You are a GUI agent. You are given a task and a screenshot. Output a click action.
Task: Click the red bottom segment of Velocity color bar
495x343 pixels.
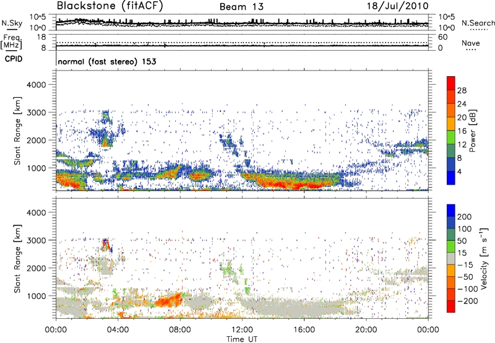[451, 306]
